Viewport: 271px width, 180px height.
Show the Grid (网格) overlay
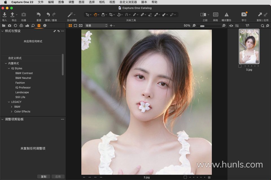pyautogui.click(x=215, y=15)
